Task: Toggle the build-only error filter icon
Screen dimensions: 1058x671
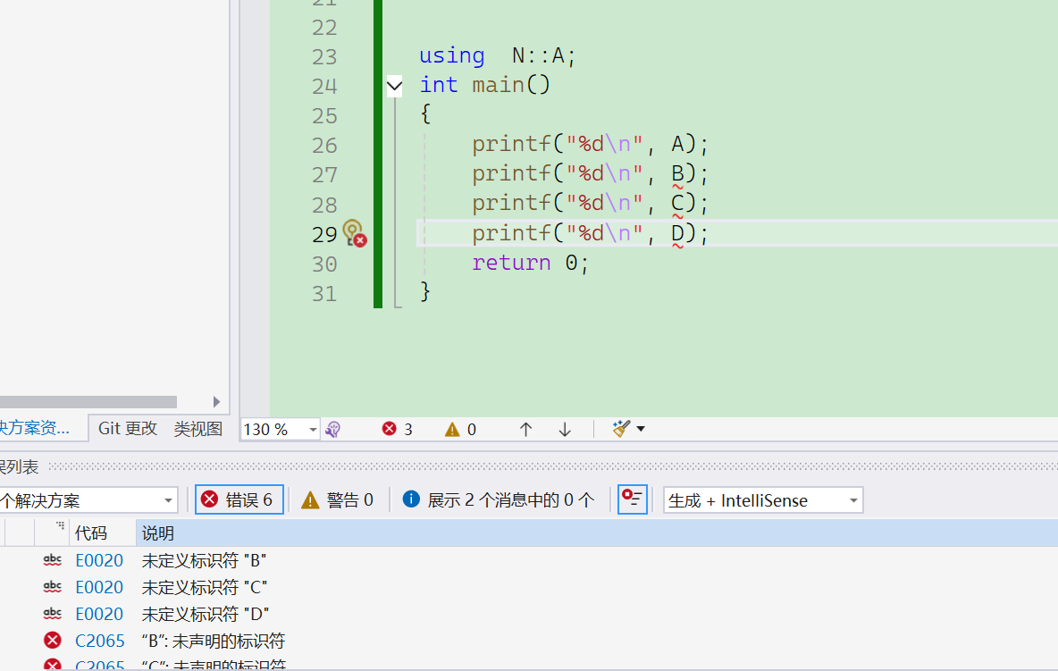Action: [633, 499]
